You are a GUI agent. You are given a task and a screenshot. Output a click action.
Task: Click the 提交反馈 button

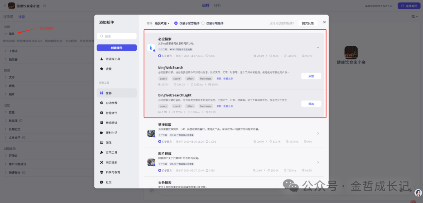[x=308, y=23]
